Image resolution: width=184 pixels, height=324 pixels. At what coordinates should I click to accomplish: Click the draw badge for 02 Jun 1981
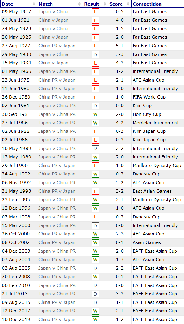95,106
